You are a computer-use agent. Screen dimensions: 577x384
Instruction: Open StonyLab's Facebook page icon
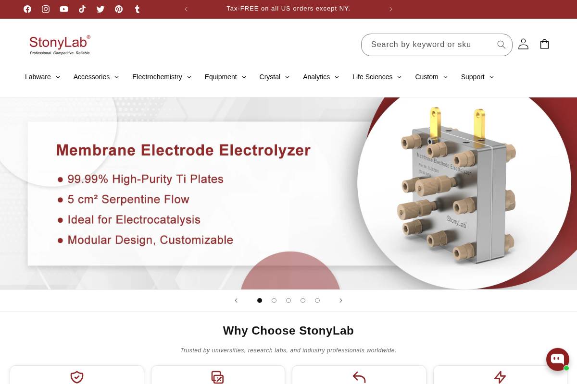27,9
